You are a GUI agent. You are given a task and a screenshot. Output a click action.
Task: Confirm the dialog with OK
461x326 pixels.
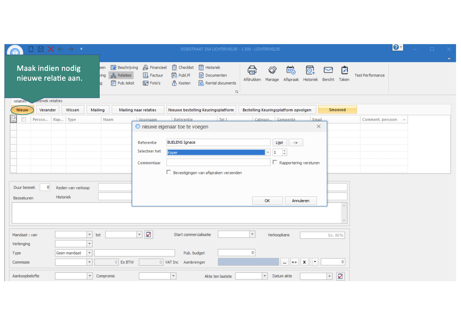[267, 200]
